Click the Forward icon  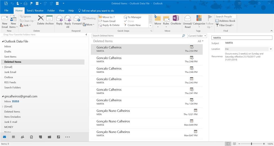point(77,18)
